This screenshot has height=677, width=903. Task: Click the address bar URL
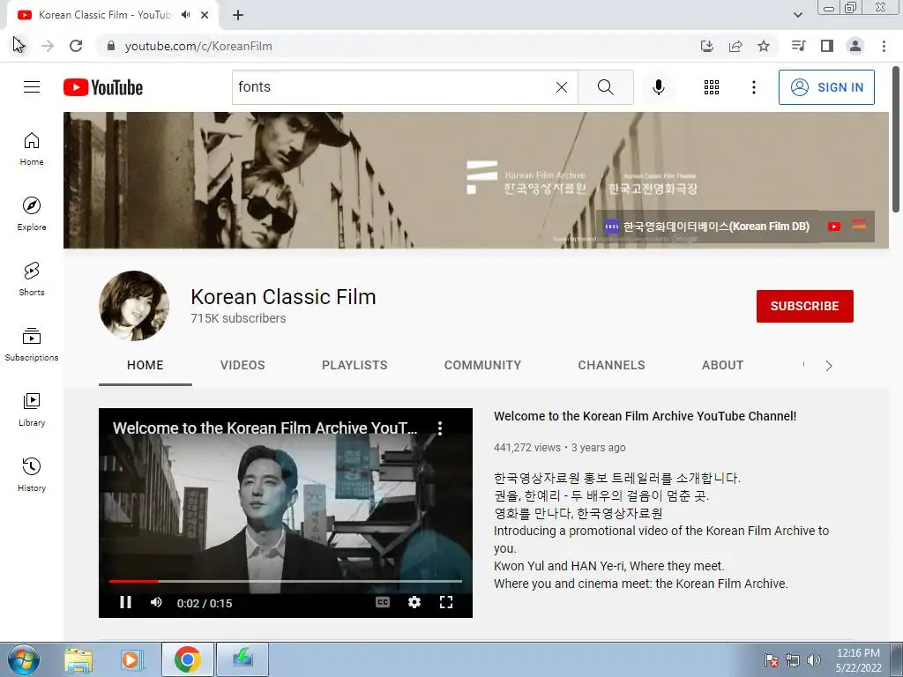198,46
